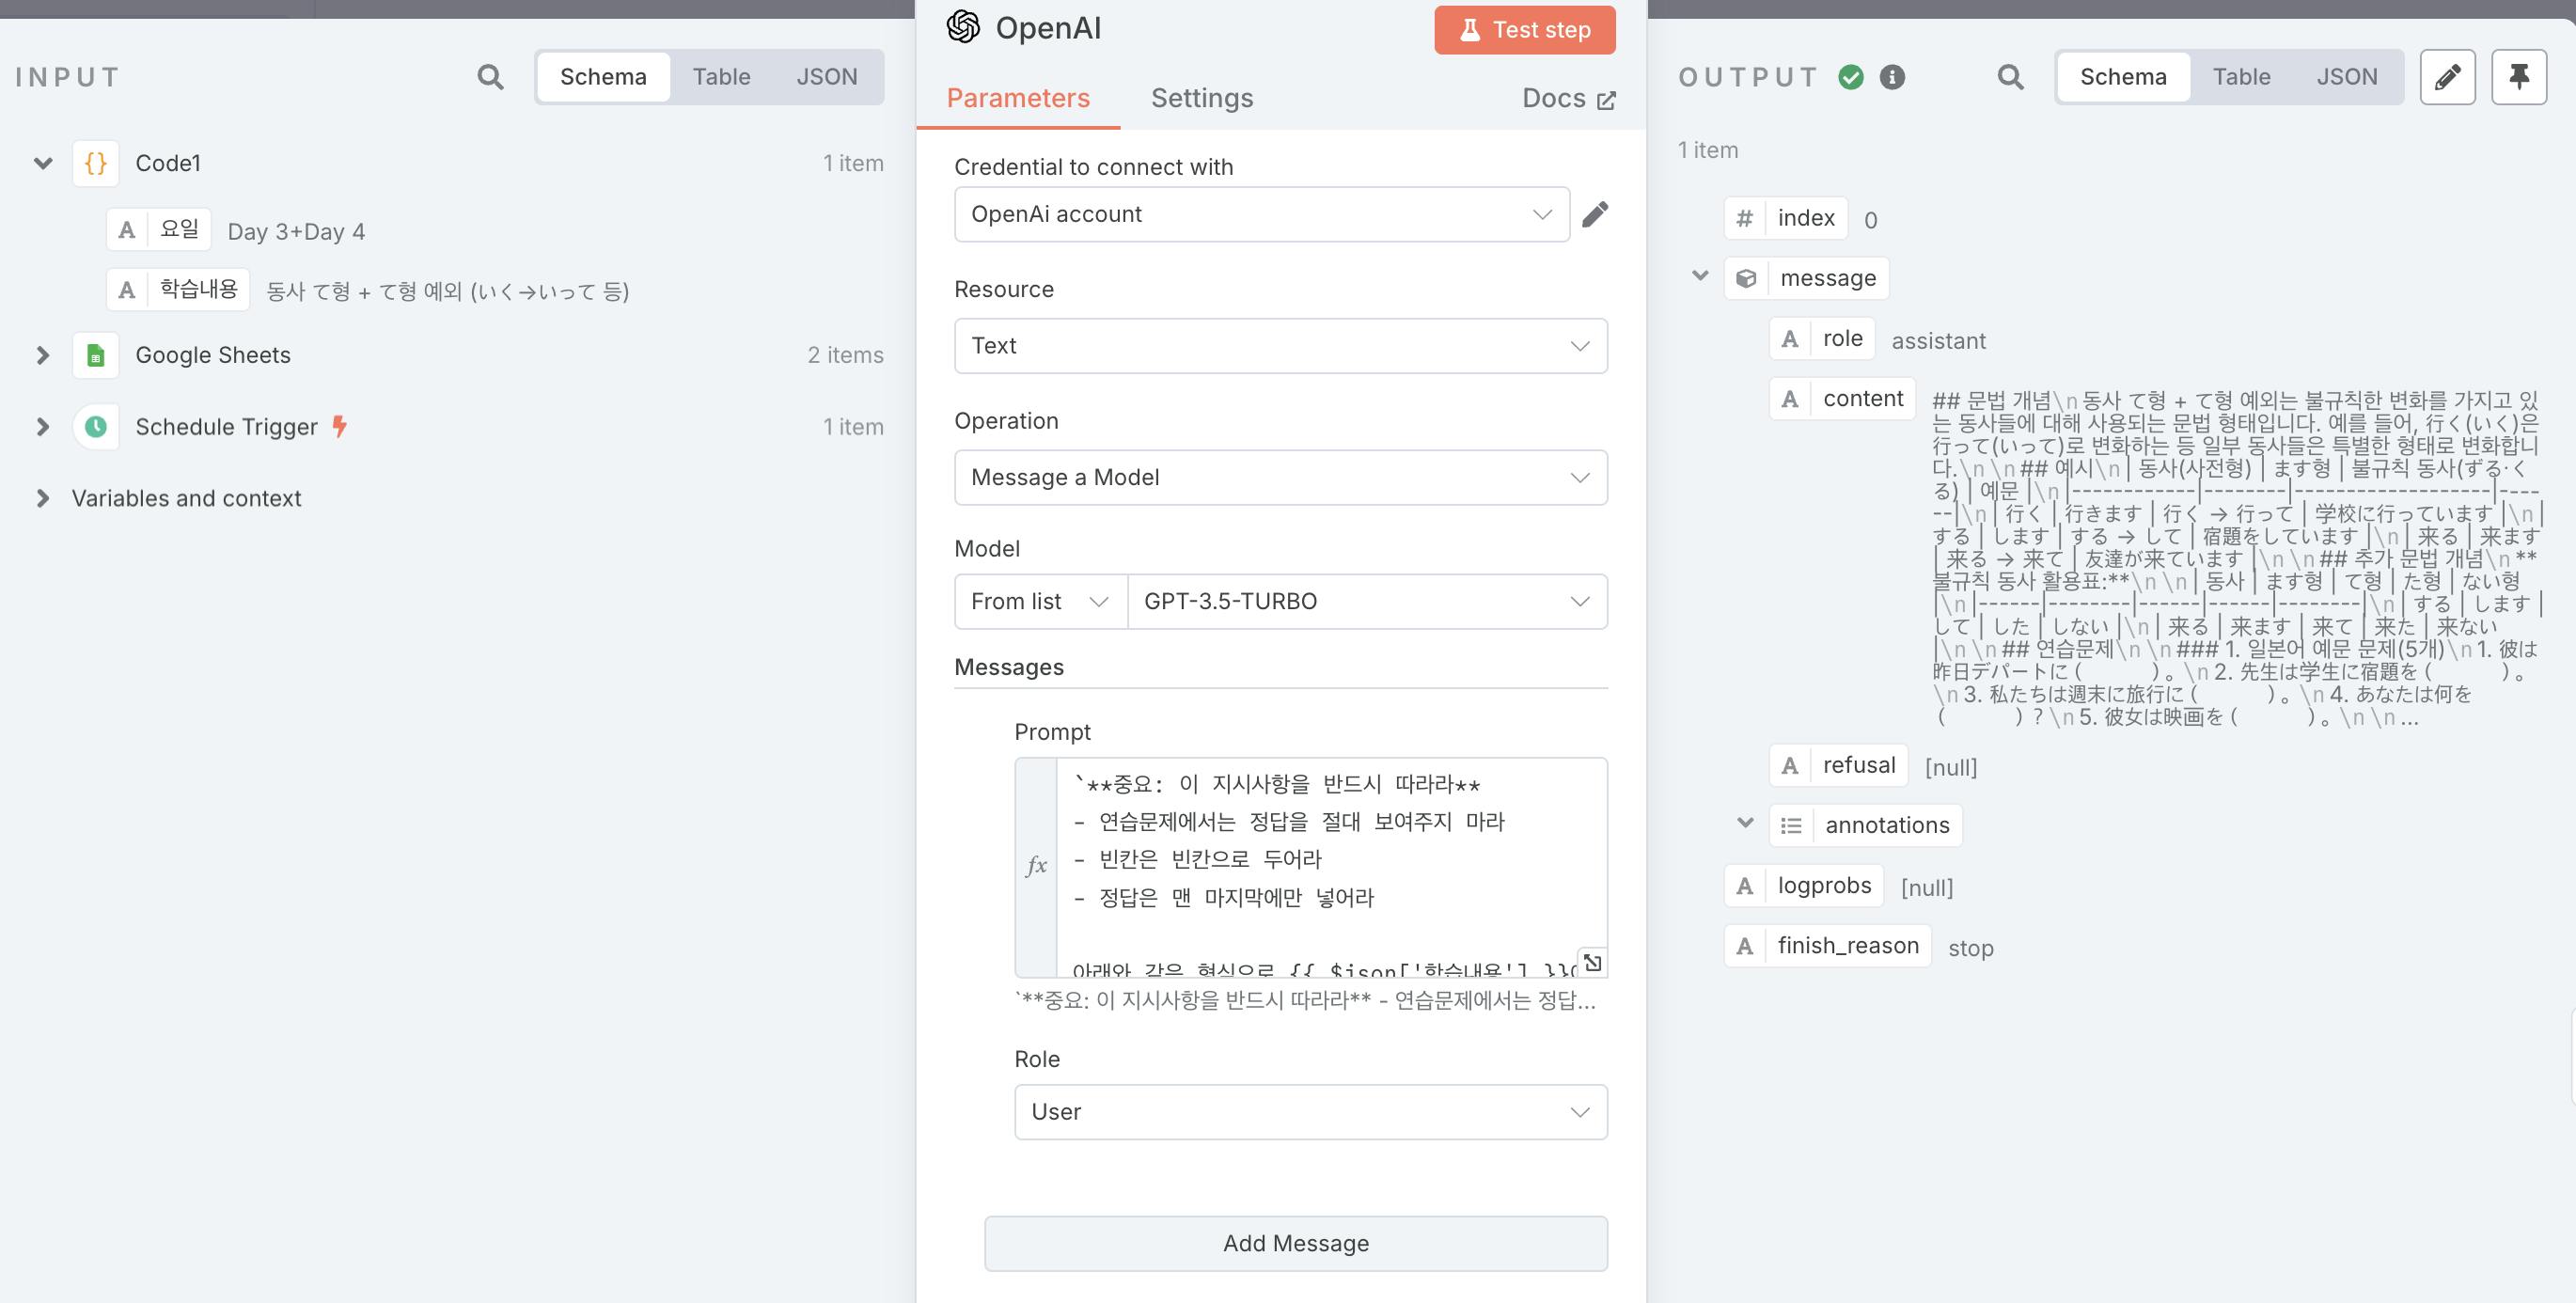This screenshot has height=1303, width=2576.
Task: Click the index output field pill
Action: tap(1786, 219)
